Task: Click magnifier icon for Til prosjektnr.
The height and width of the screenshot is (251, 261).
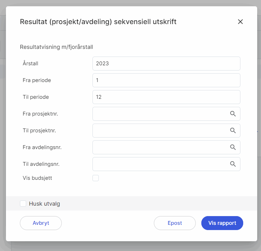Action: tap(233, 131)
